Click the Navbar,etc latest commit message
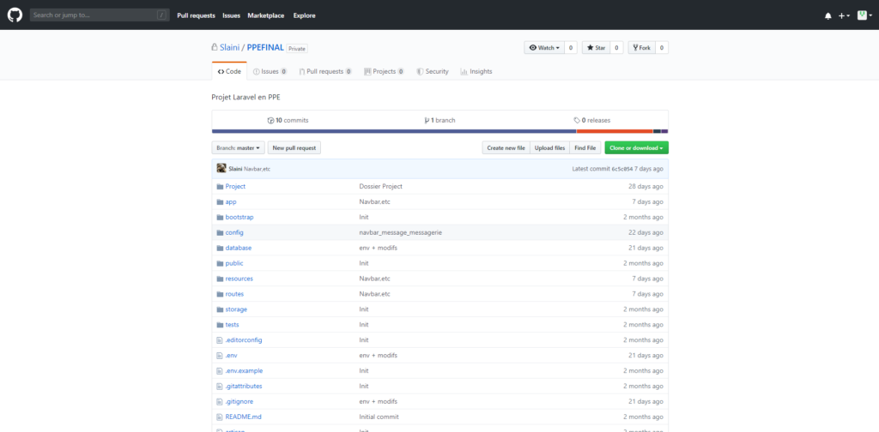The height and width of the screenshot is (432, 879). pos(258,169)
